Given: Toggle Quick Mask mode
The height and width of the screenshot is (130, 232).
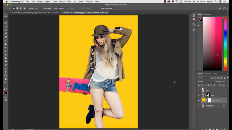Looking at the screenshot, I should 6,97.
